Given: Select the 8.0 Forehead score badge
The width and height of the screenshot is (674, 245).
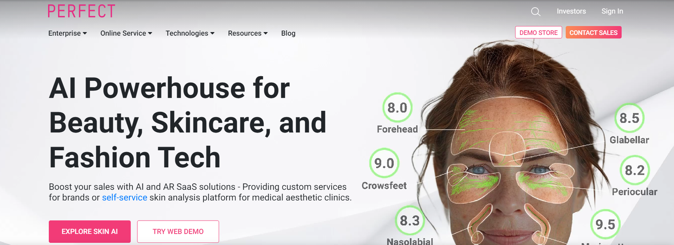Looking at the screenshot, I should click(397, 108).
